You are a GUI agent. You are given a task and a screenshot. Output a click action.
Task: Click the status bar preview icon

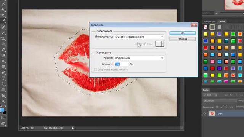[32, 128]
